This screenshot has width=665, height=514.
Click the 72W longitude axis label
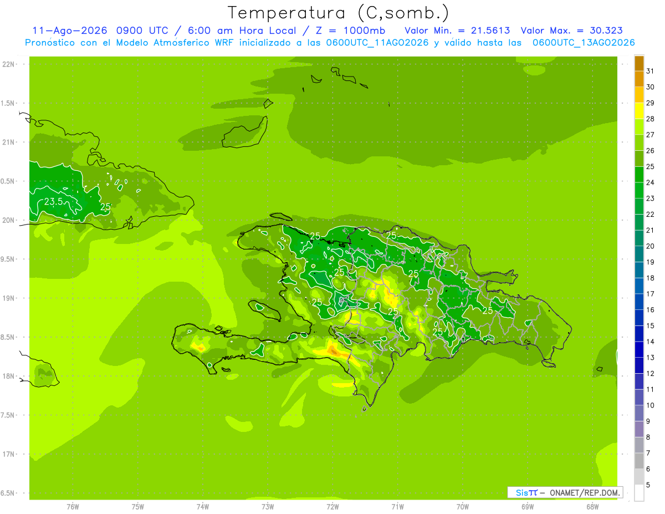click(332, 506)
